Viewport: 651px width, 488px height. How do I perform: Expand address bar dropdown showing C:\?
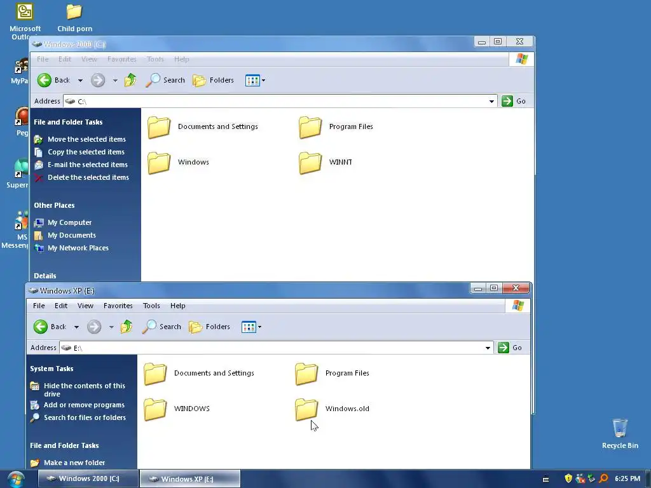coord(491,101)
